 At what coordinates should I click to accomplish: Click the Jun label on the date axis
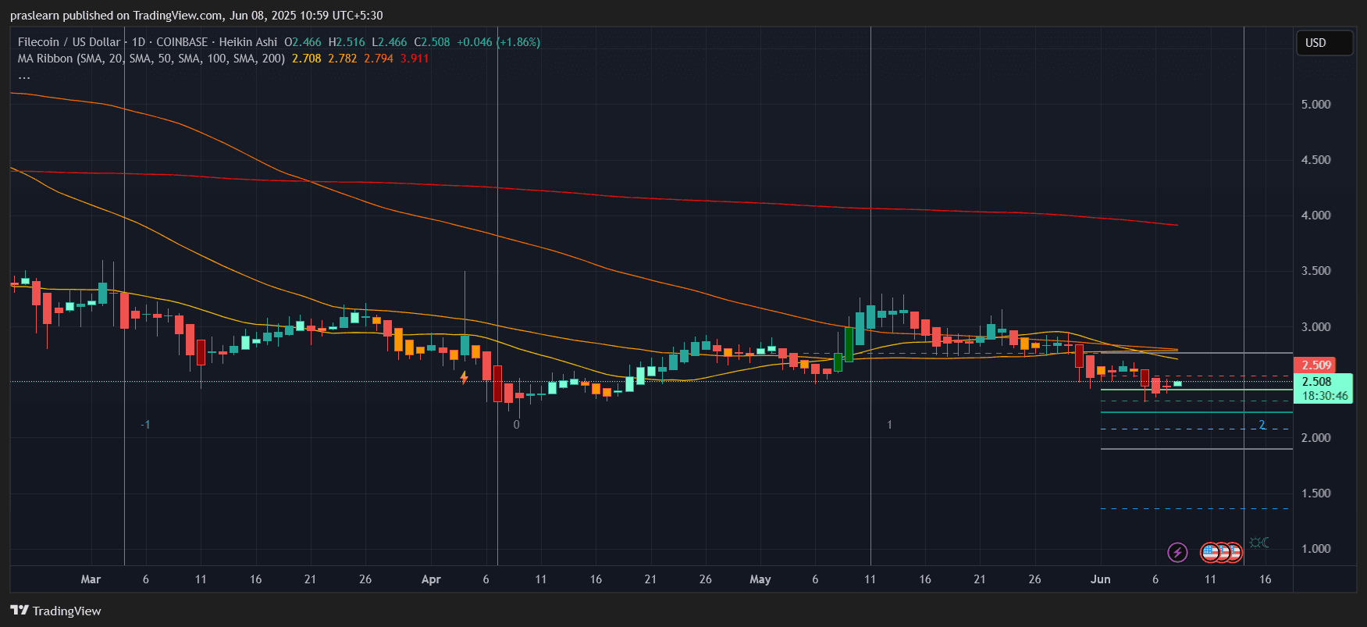(1100, 579)
